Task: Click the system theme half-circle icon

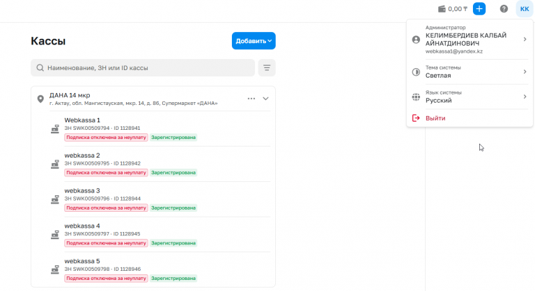Action: (x=416, y=72)
